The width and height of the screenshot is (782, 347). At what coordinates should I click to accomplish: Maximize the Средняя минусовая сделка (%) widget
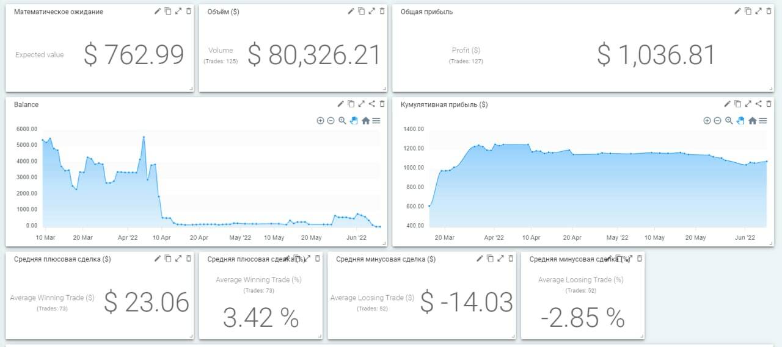pyautogui.click(x=629, y=259)
